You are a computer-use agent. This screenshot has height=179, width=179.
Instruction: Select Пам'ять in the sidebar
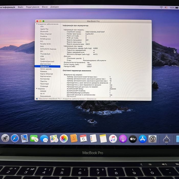coord(44,81)
